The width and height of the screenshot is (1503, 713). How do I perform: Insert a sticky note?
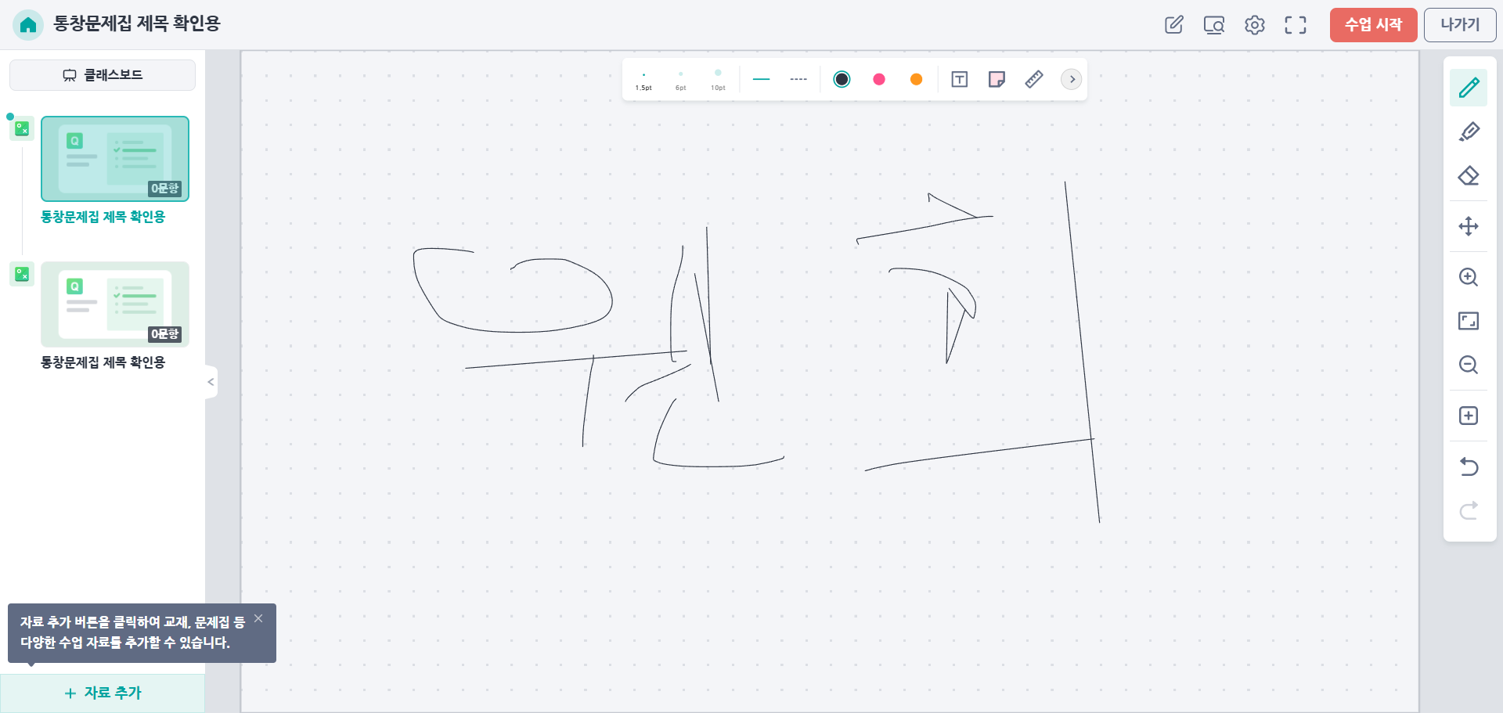(x=997, y=79)
